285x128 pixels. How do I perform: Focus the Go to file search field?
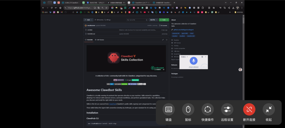pyautogui.click(x=137, y=20)
